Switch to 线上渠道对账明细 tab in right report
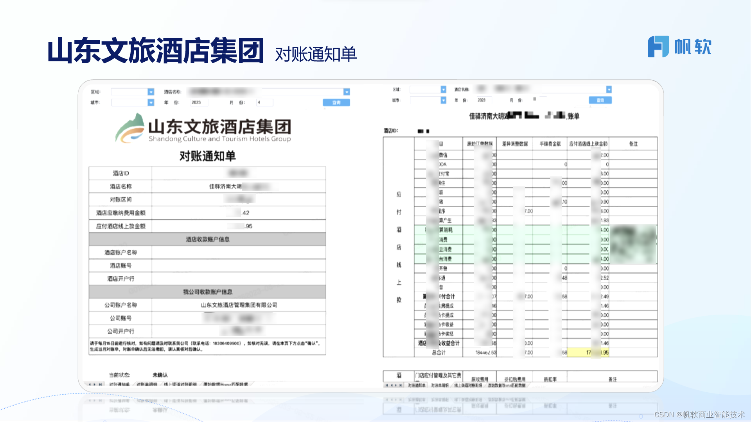The width and height of the screenshot is (751, 422). 468,385
